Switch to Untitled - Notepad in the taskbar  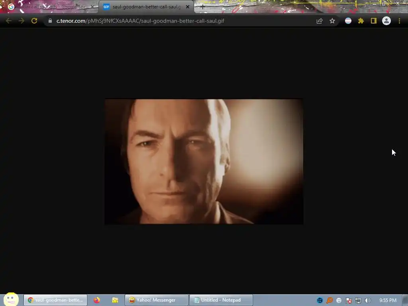[x=221, y=300]
